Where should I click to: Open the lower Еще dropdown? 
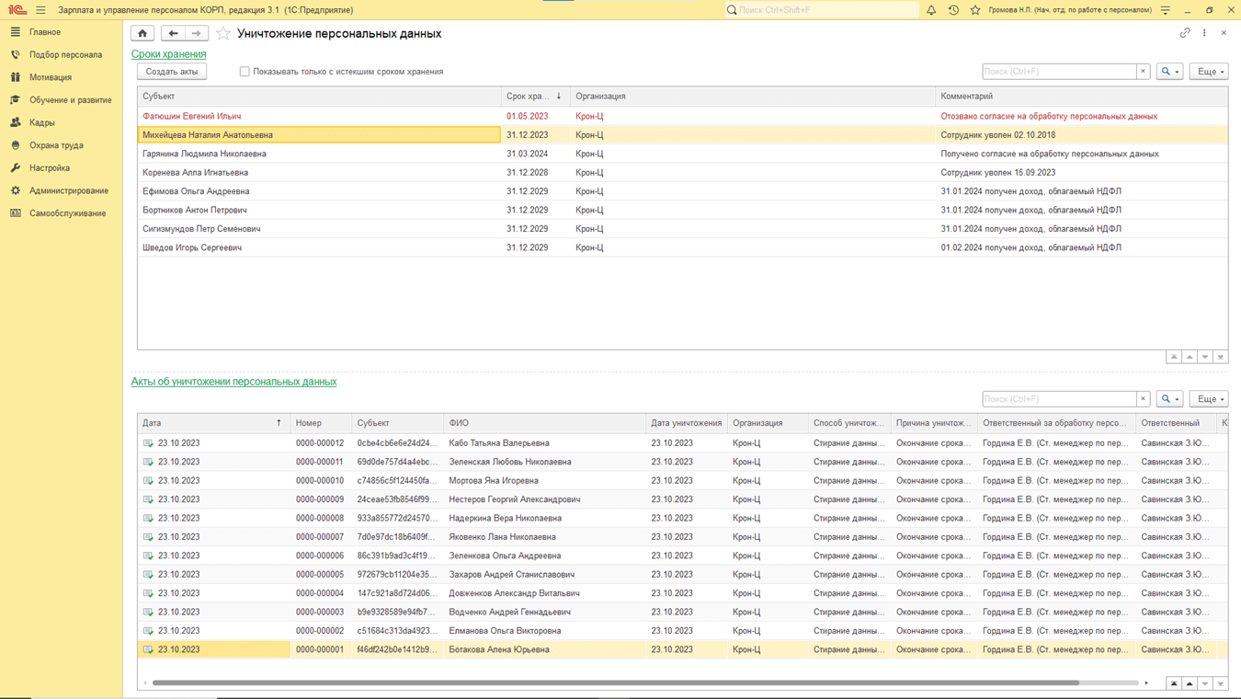point(1208,399)
